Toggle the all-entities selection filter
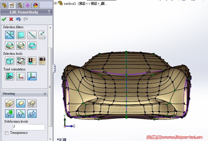The height and width of the screenshot is (141, 208). coord(10,35)
